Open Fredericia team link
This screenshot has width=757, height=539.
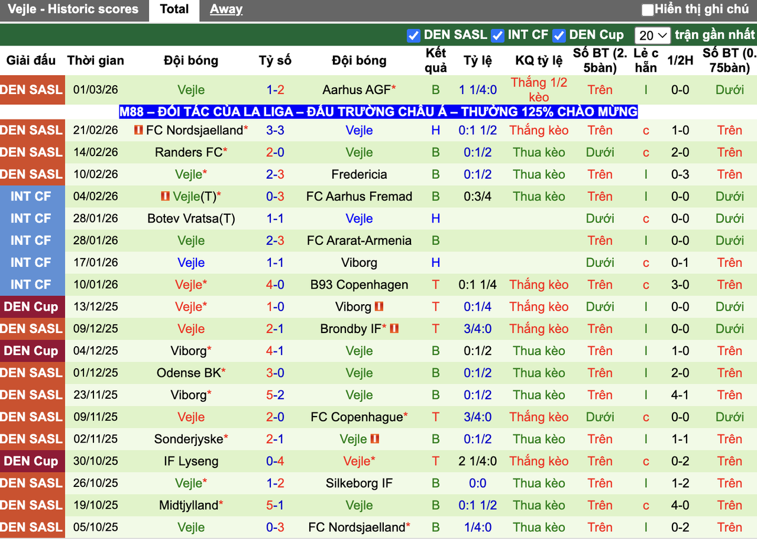pos(359,175)
